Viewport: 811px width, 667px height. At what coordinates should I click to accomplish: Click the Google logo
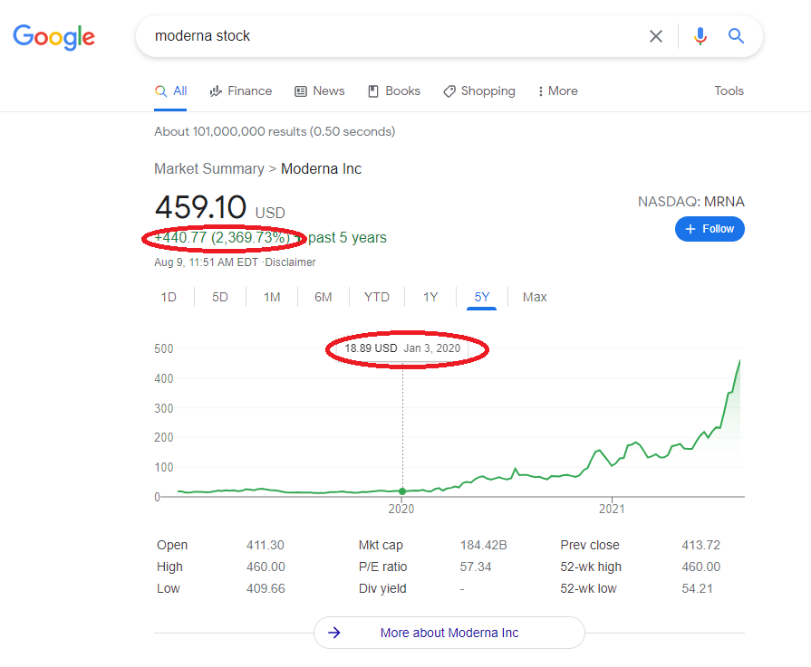point(53,37)
